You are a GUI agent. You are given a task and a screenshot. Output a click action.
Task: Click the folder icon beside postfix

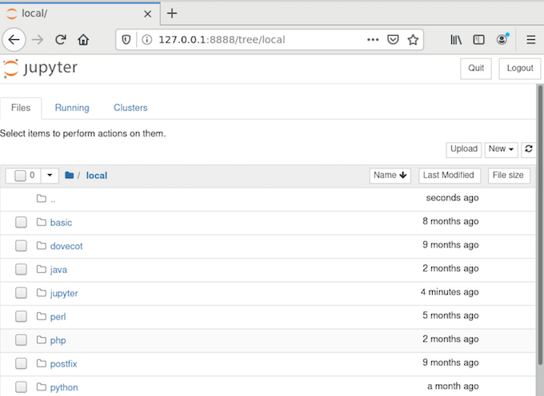pos(42,363)
